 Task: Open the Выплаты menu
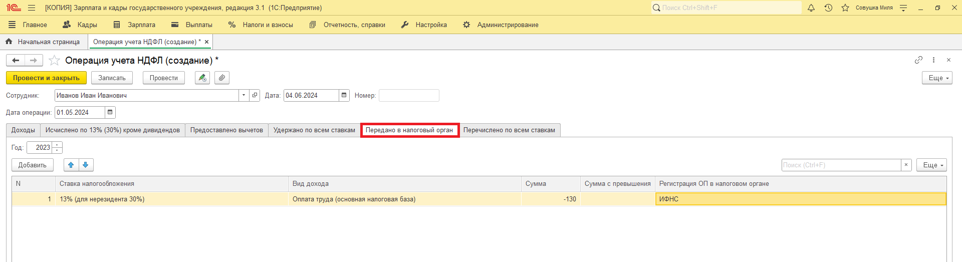(192, 25)
